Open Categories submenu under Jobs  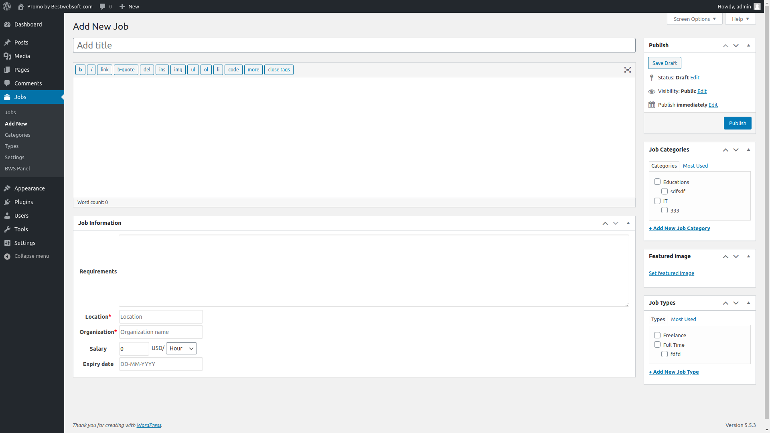(17, 135)
